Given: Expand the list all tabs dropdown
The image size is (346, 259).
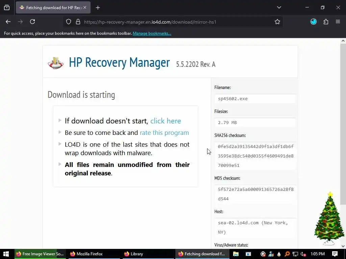Looking at the screenshot, I should tap(279, 7).
